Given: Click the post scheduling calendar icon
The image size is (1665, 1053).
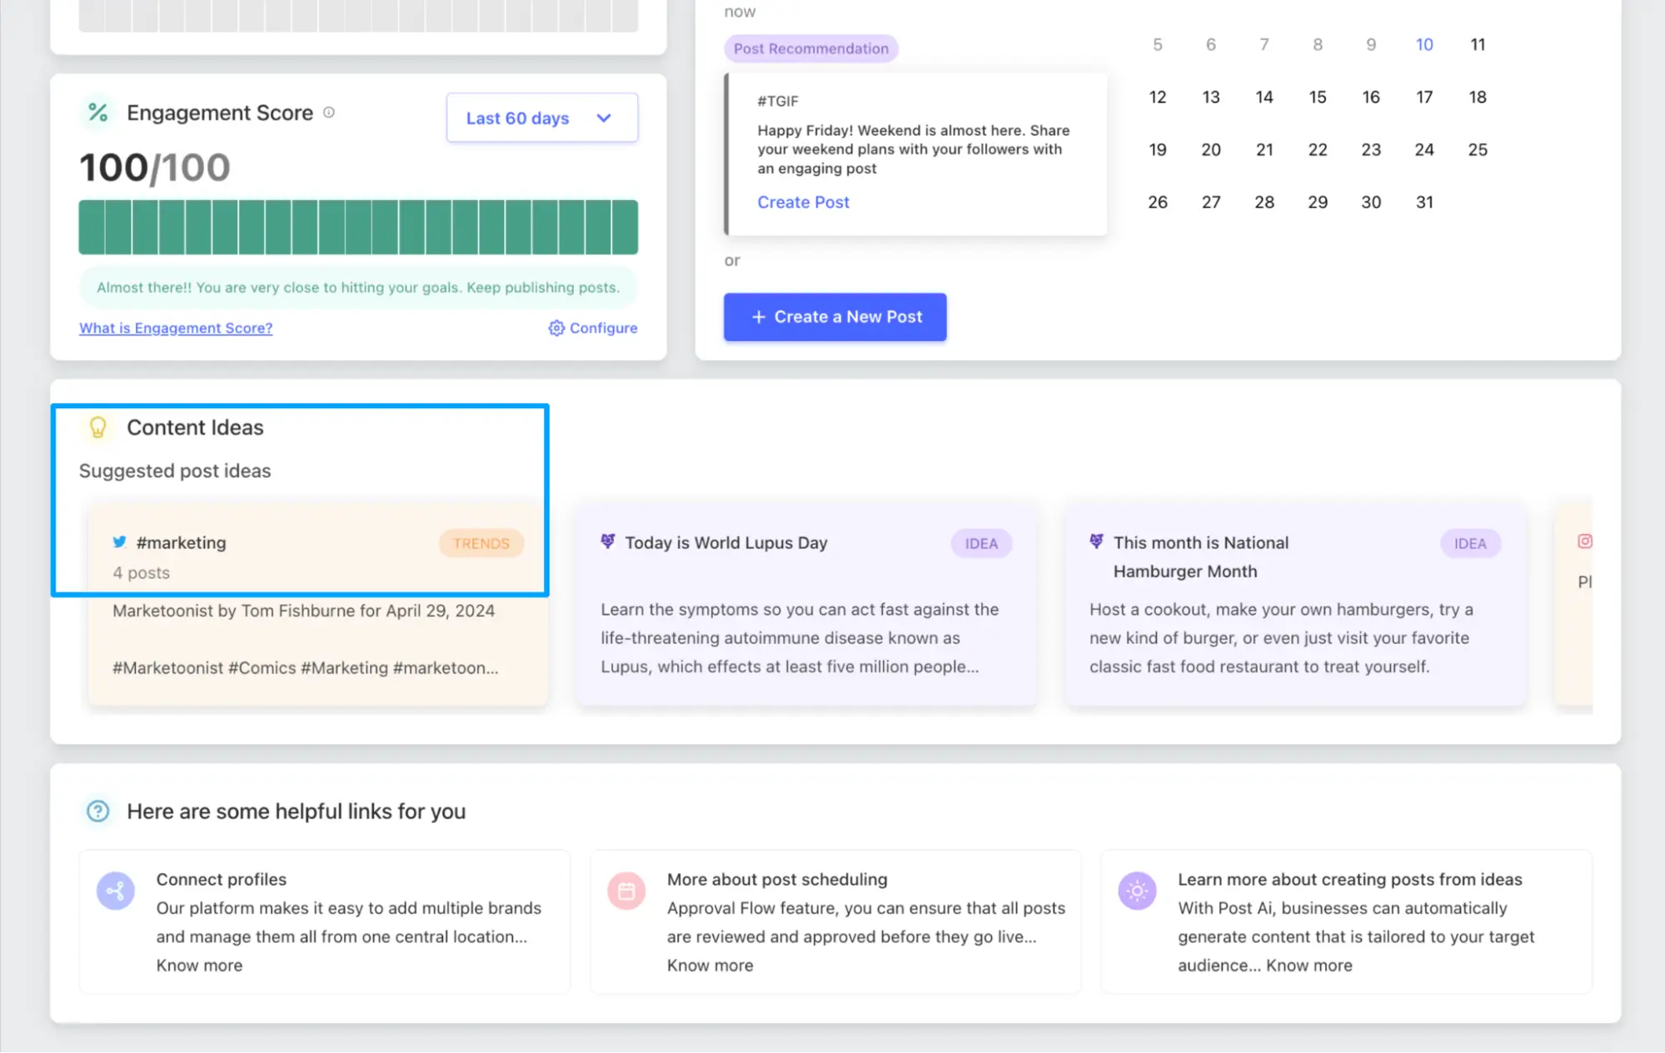Looking at the screenshot, I should 626,891.
